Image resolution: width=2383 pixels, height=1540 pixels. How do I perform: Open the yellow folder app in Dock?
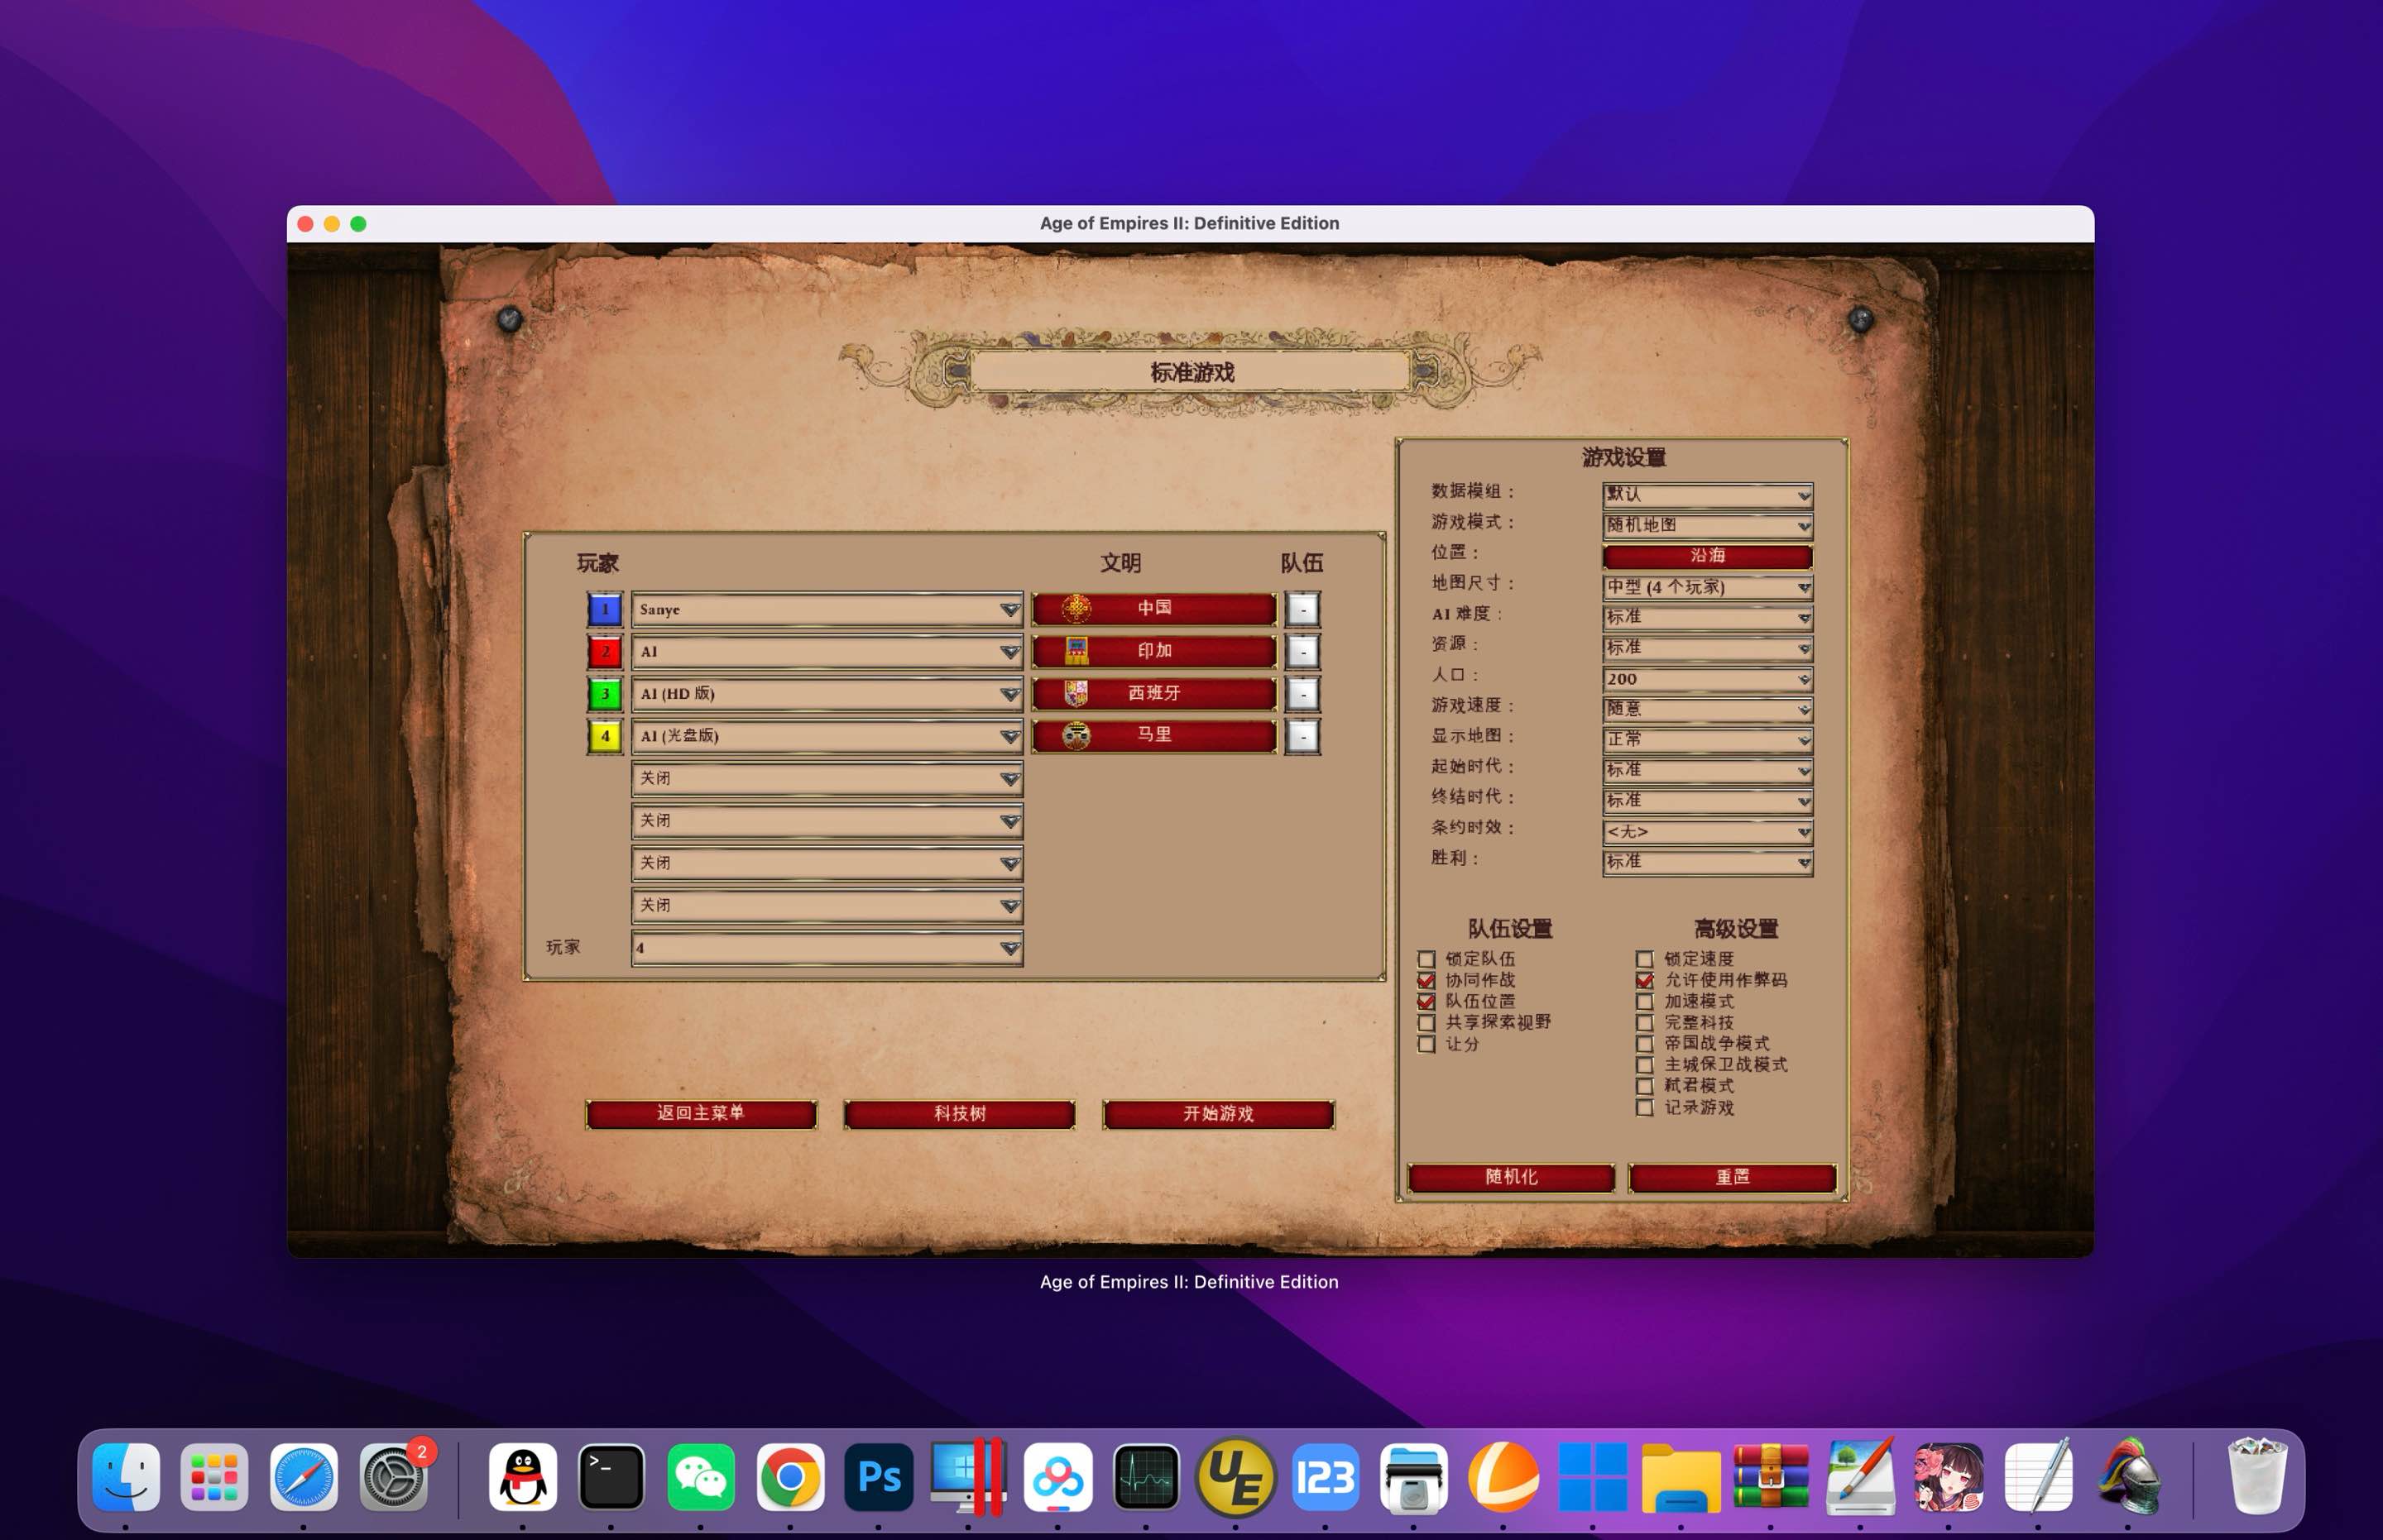pos(1681,1477)
